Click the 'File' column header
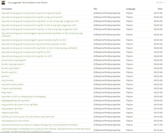Image resolution: width=165 pixels, height=133 pixels. pyautogui.click(x=95, y=9)
